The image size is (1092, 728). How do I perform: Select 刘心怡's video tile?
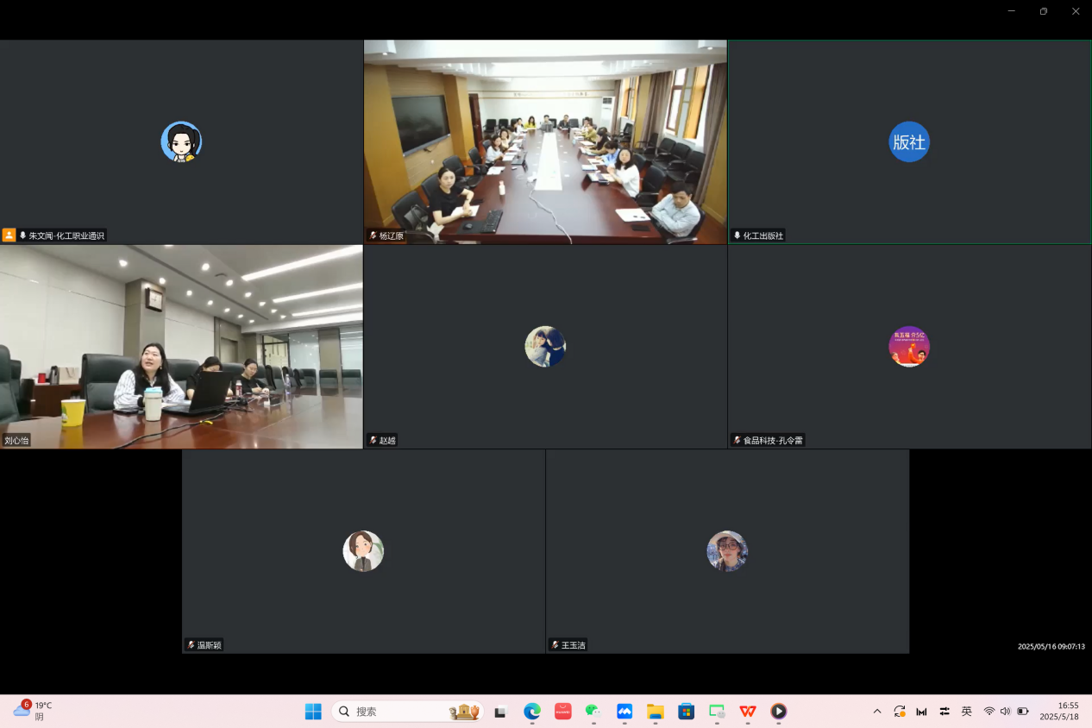[181, 347]
